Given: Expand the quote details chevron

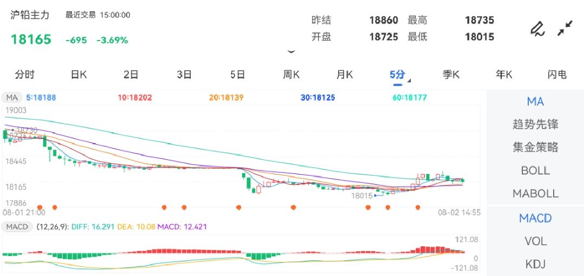Looking at the screenshot, I should [x=291, y=52].
